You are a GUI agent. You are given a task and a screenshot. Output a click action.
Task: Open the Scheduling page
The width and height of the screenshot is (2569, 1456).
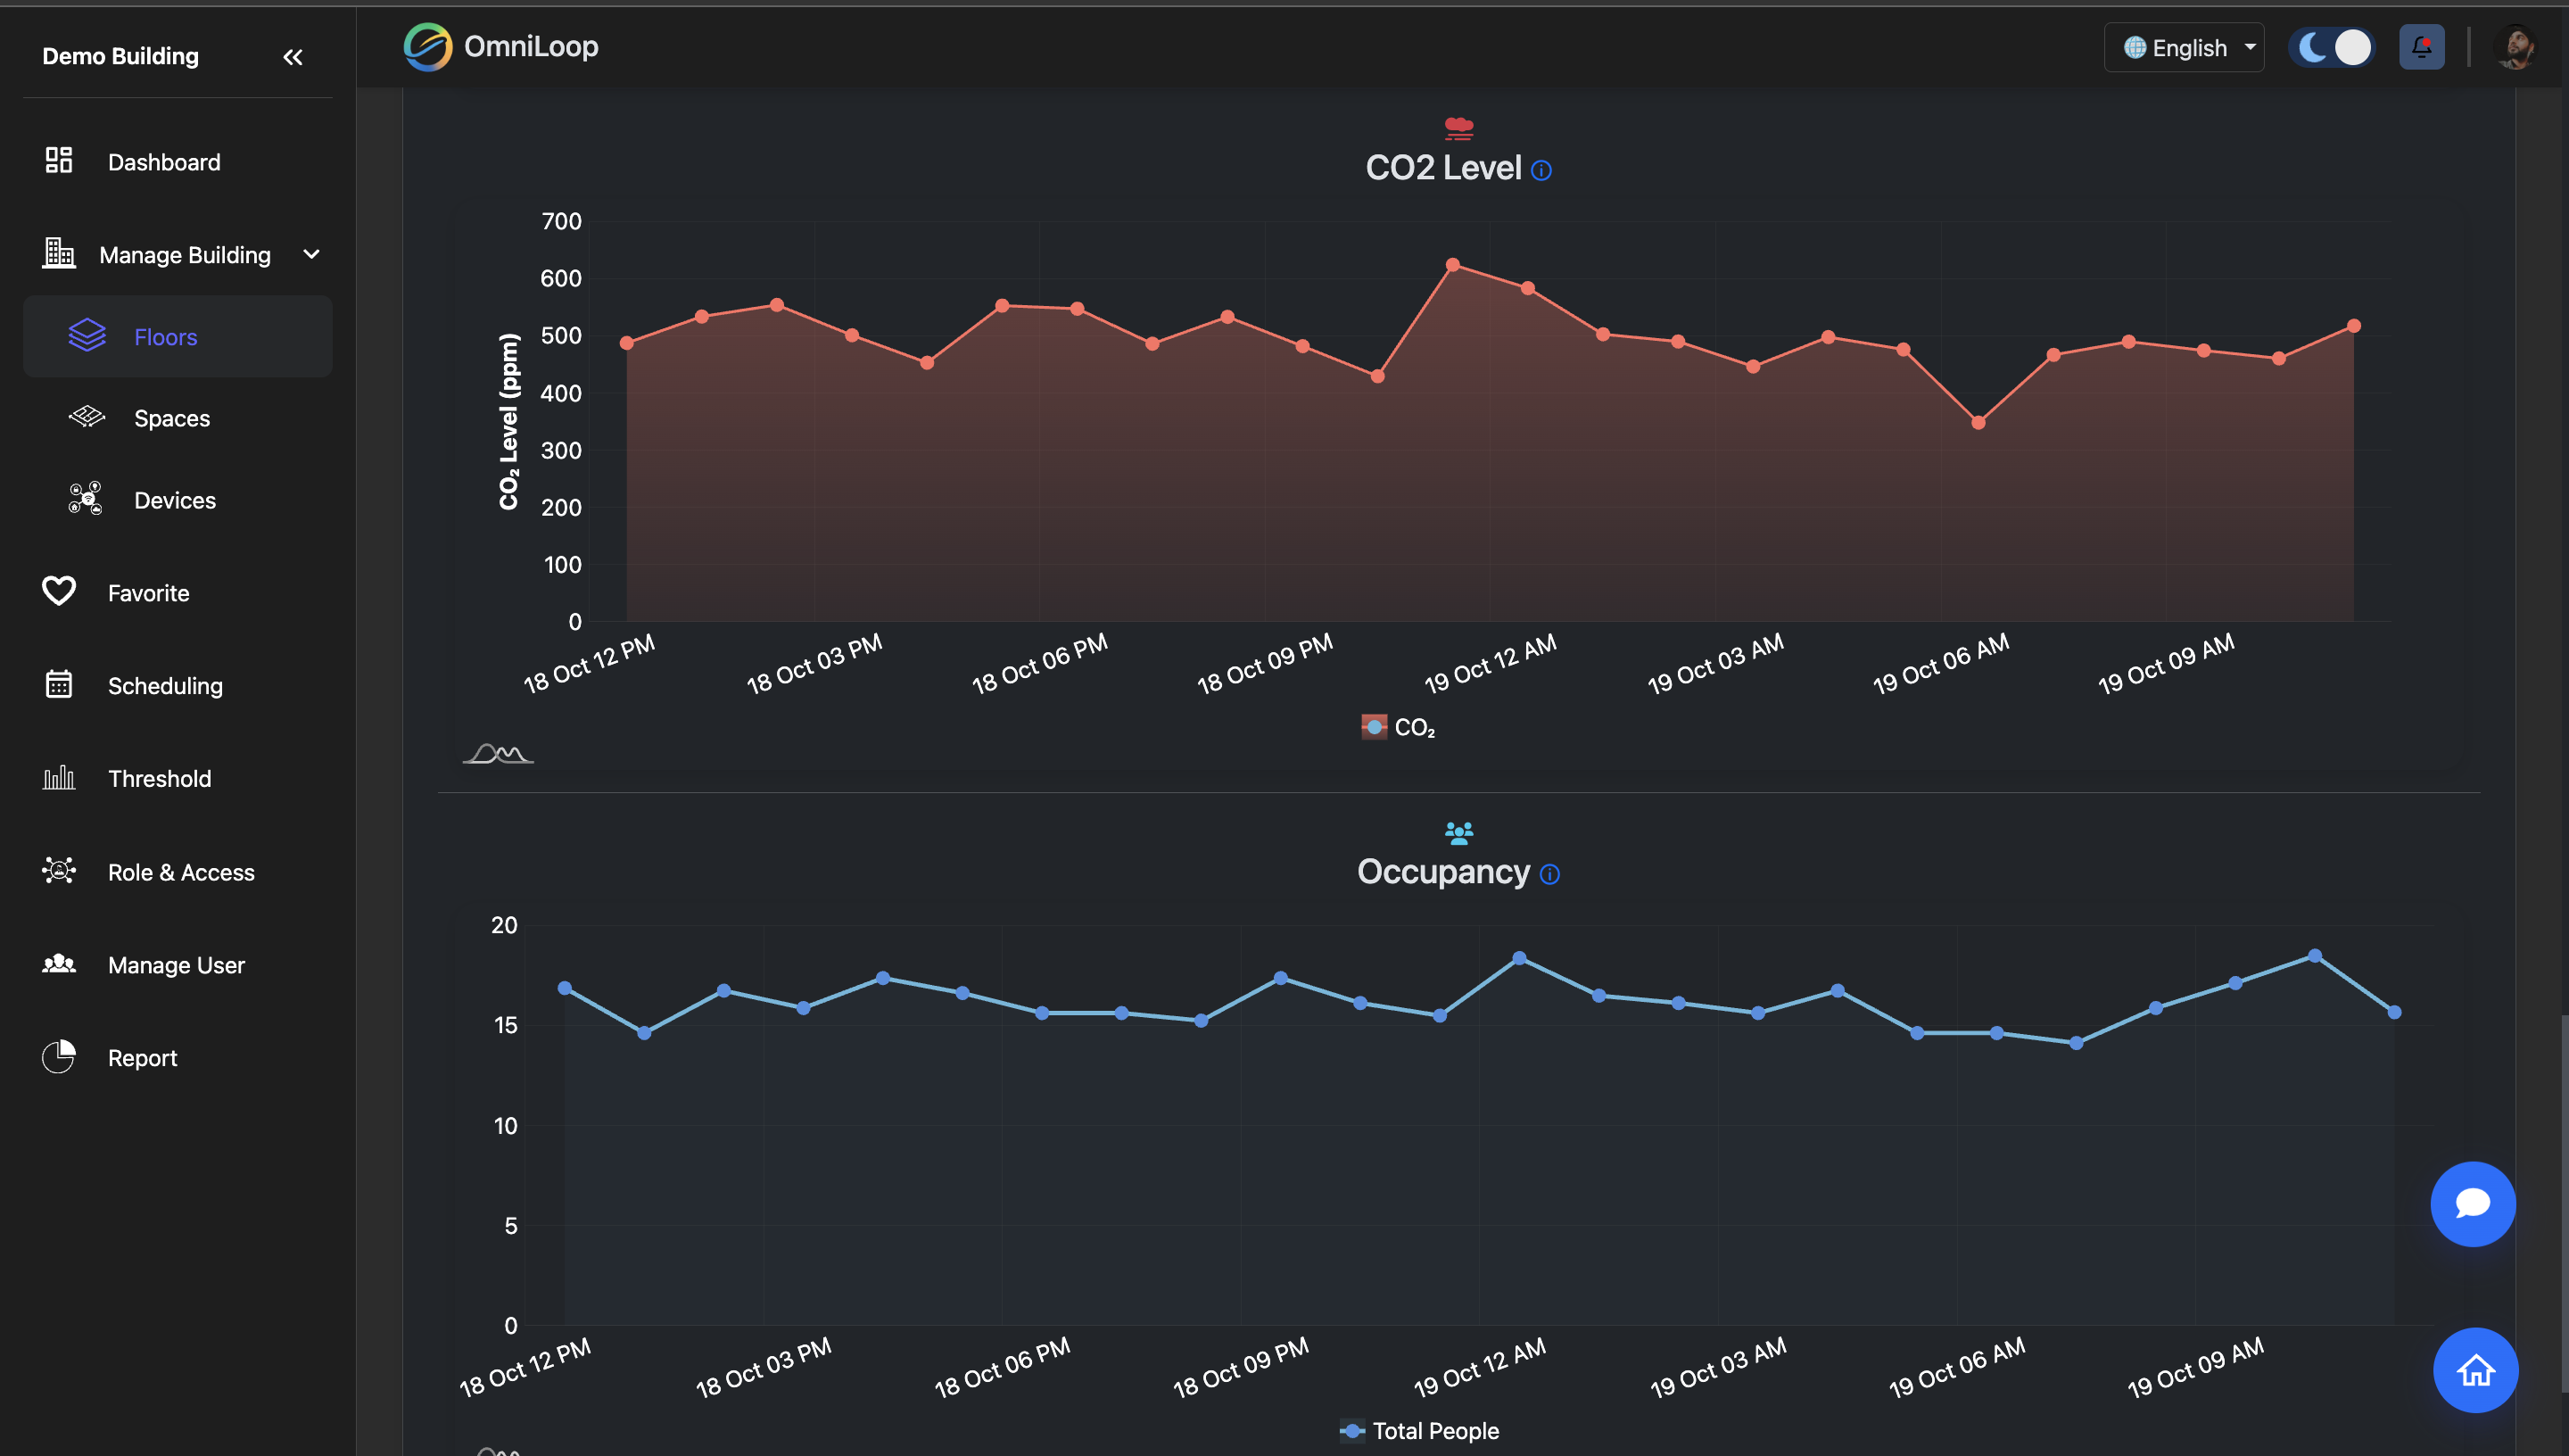[165, 685]
